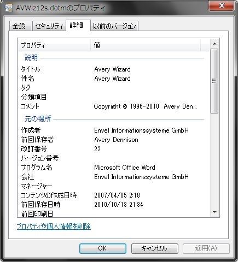
Task: Click 会社 value Envel Informationssysteme GmbH
Action: (x=141, y=177)
